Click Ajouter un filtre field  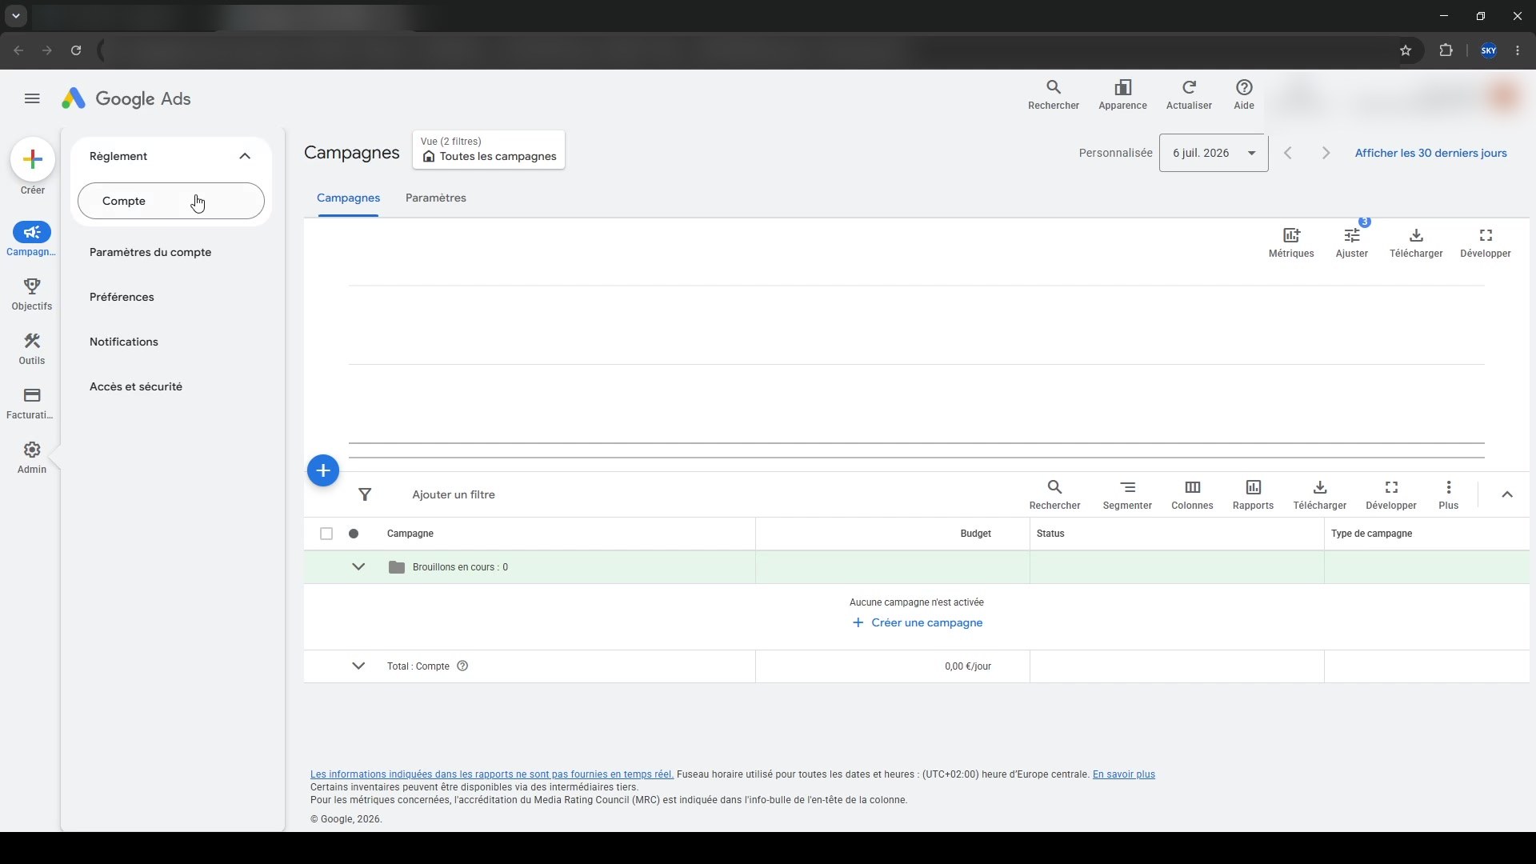[454, 494]
